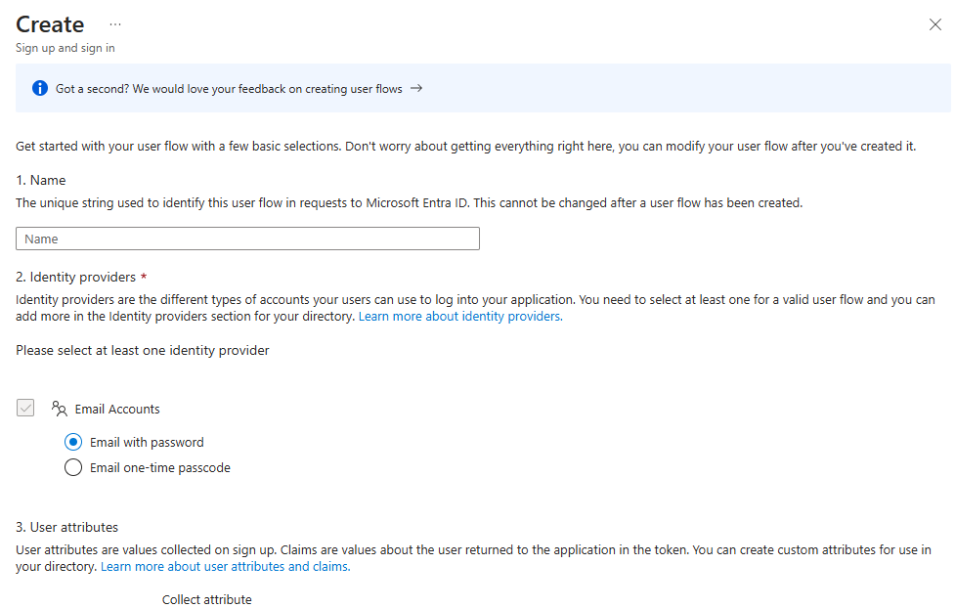This screenshot has width=955, height=608.
Task: Open the feedback on creating user flows link
Action: click(229, 89)
